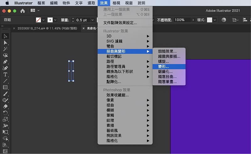Select 裁切標記 menu item
Viewport: 251px width, 154px height.
click(125, 56)
